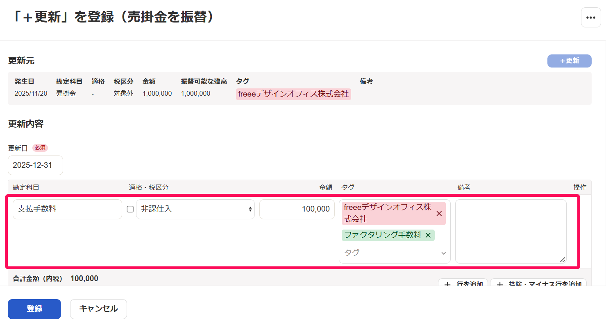
Task: Click the 発生日 value 2025/11/20
Action: point(31,94)
